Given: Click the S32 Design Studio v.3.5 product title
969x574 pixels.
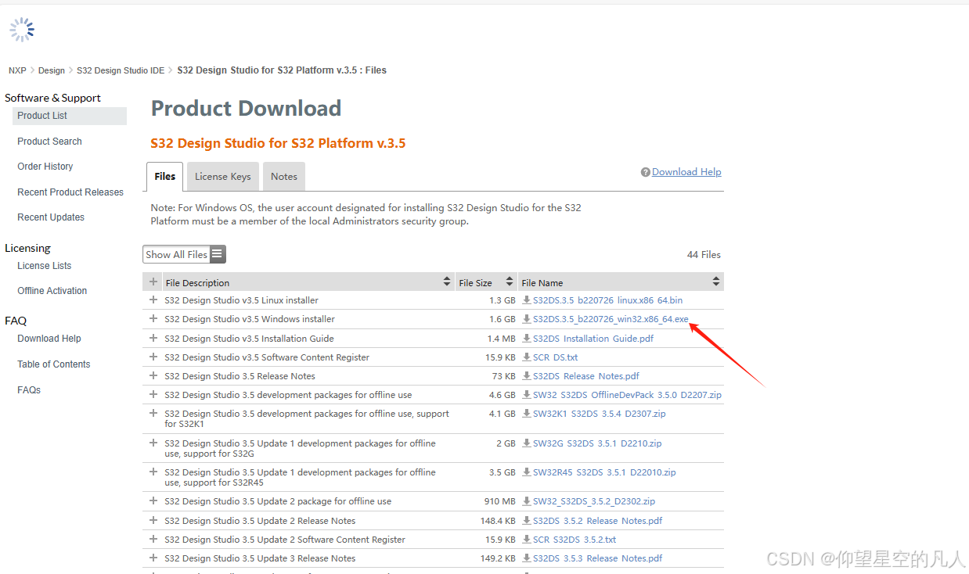Looking at the screenshot, I should click(278, 143).
